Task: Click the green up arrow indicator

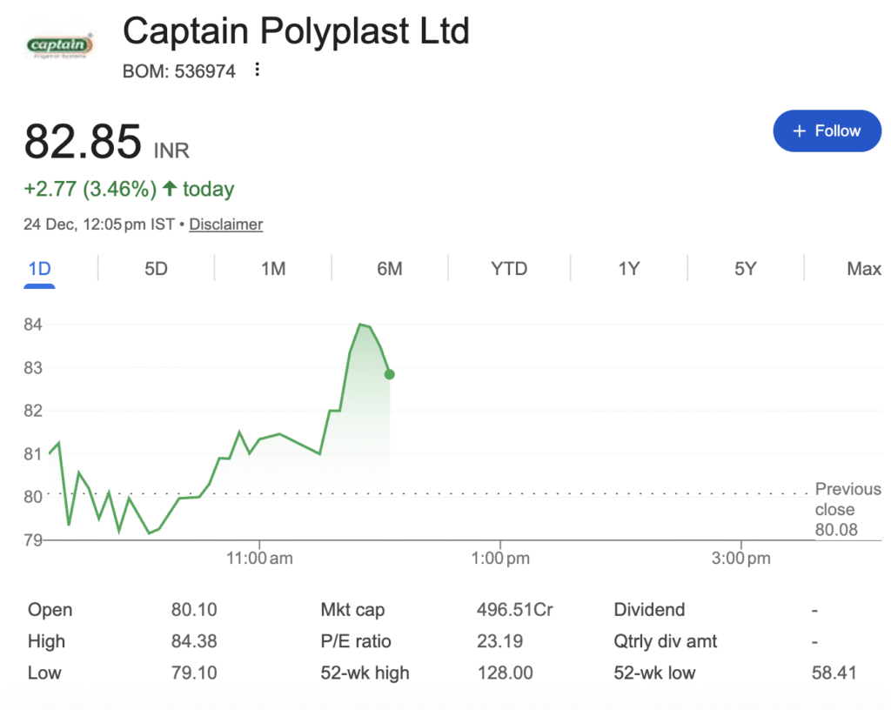Action: pos(170,188)
